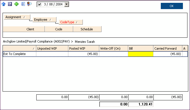Click the Posted WIP (45.00) row cell
The image size is (190, 110).
point(84,54)
